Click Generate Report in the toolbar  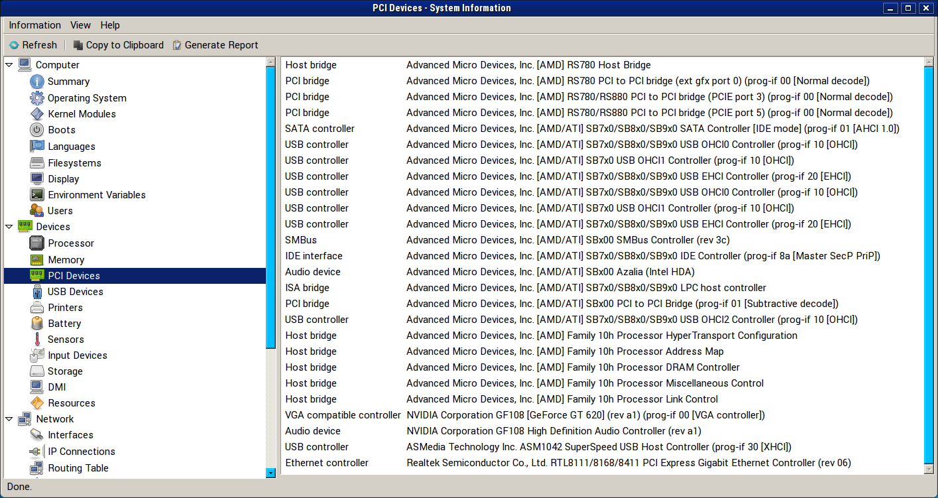[215, 45]
